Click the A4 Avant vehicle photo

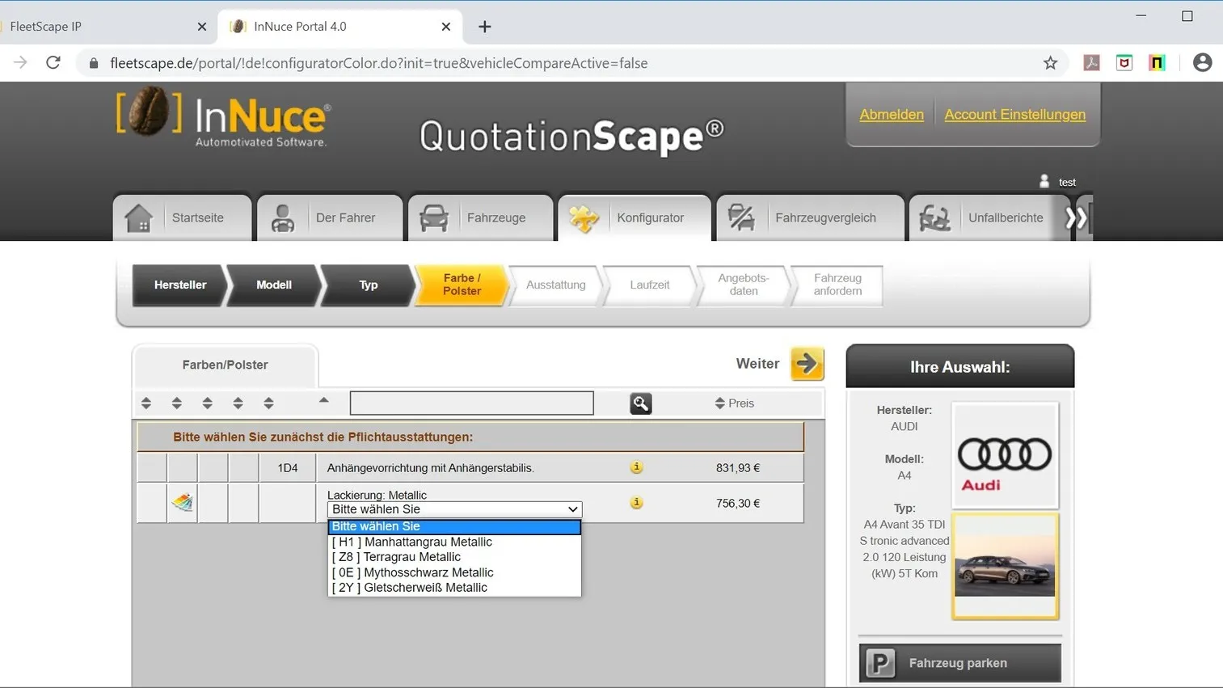pos(1005,567)
